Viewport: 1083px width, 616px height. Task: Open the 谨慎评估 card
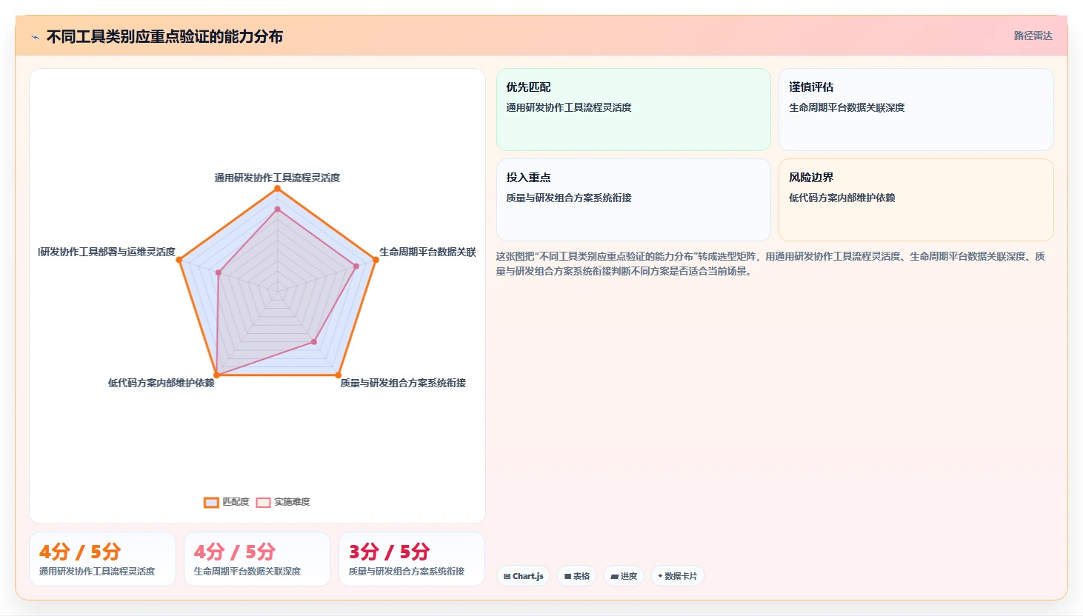coord(916,110)
